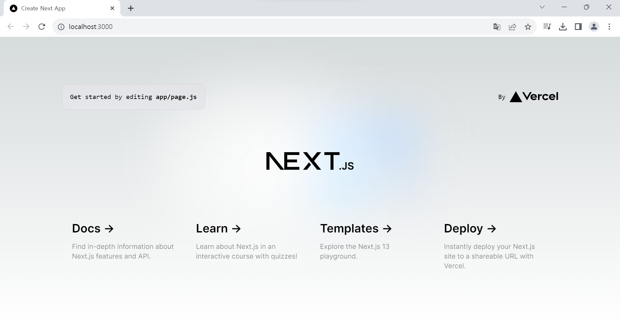
Task: Open media controls icon
Action: [547, 26]
